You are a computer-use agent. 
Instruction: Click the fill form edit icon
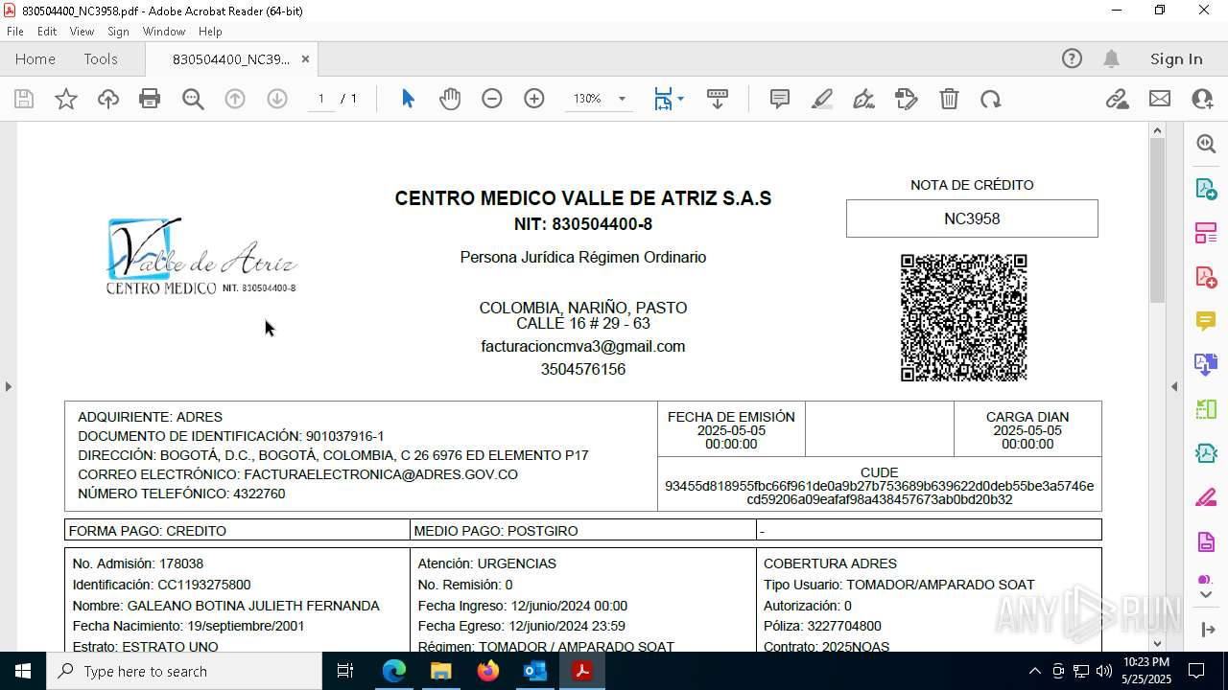(907, 99)
